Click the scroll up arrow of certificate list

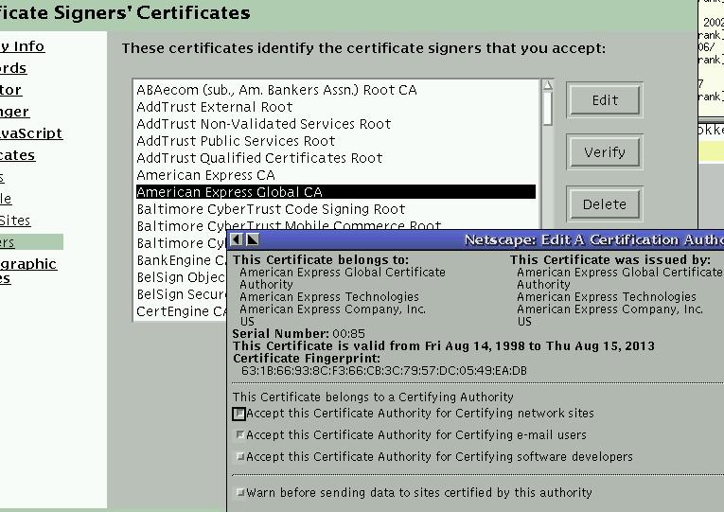tap(548, 85)
